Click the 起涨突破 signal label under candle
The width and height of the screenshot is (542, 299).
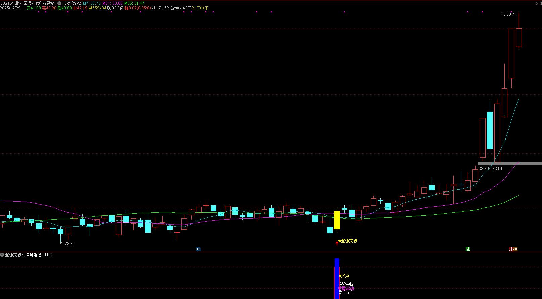tap(349, 241)
